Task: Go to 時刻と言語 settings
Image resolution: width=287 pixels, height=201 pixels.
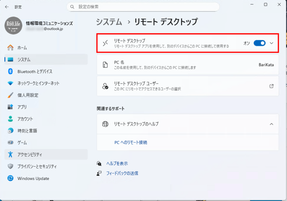Action: click(x=27, y=131)
